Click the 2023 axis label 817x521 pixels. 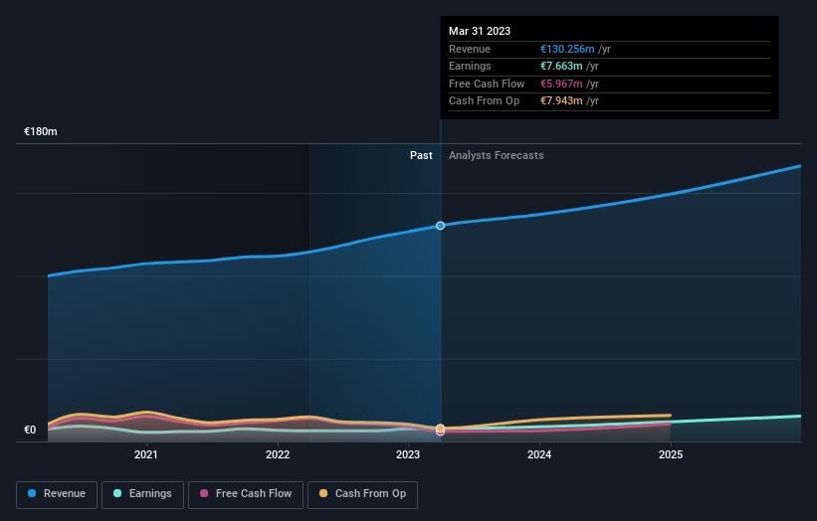pyautogui.click(x=408, y=454)
